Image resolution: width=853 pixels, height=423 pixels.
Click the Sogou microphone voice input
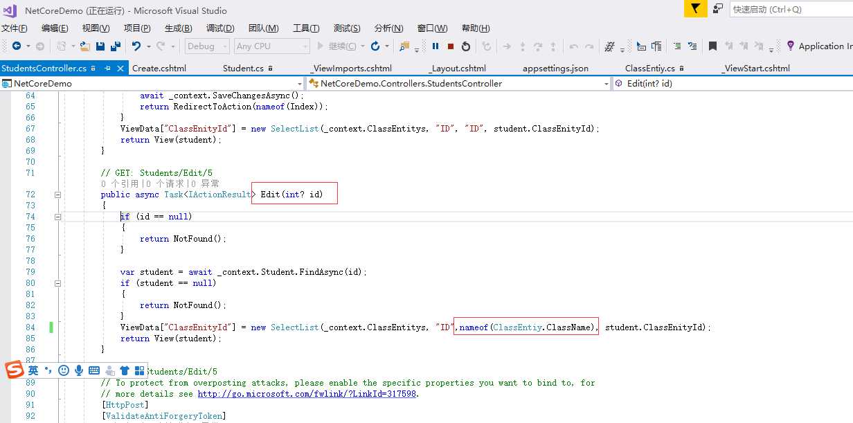pos(79,371)
